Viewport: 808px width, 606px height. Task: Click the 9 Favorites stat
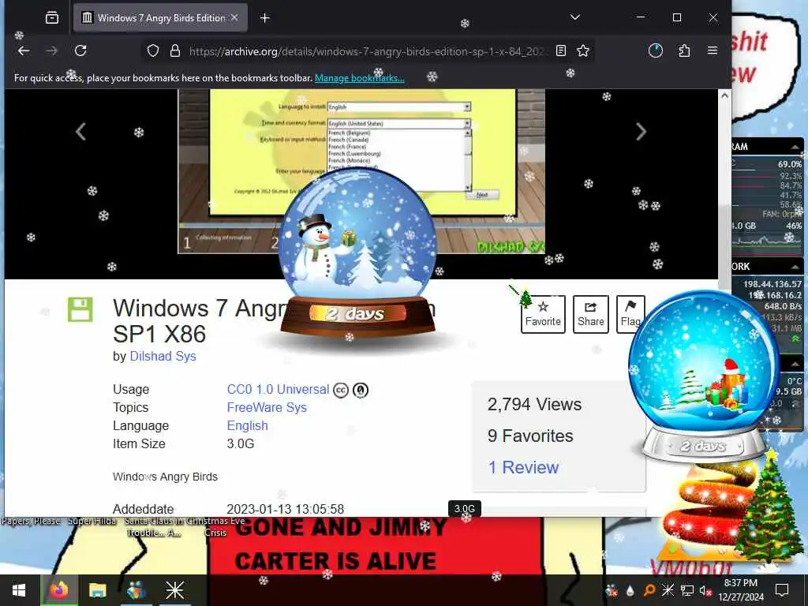(x=530, y=436)
